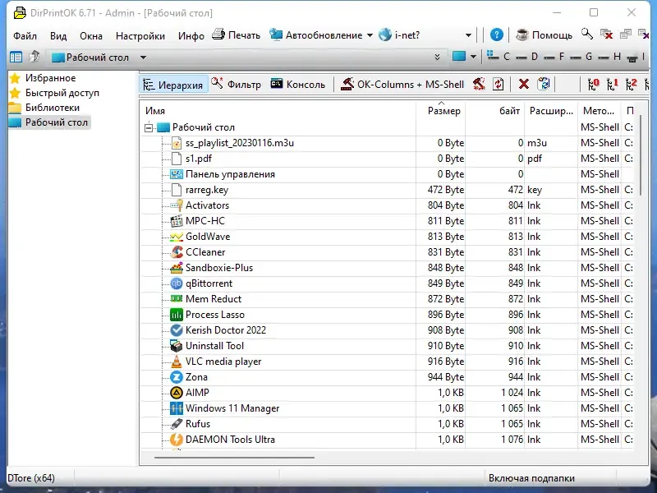The height and width of the screenshot is (493, 657).
Task: Click the horizontal scrollbar of the file list
Action: (x=234, y=458)
